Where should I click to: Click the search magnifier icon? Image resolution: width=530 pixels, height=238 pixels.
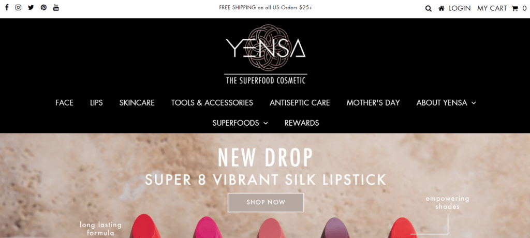[428, 8]
